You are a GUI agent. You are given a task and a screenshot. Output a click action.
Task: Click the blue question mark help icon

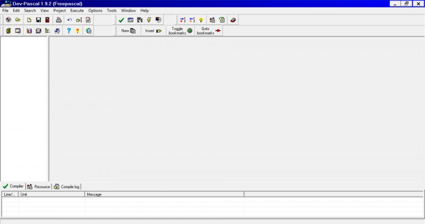(x=69, y=31)
